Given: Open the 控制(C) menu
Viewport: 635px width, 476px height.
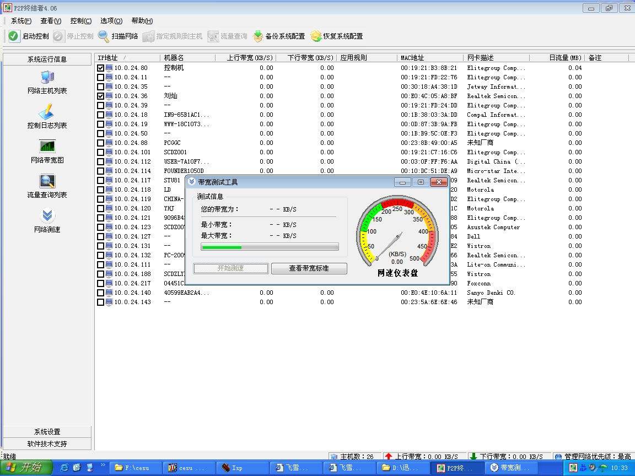Looking at the screenshot, I should (80, 20).
